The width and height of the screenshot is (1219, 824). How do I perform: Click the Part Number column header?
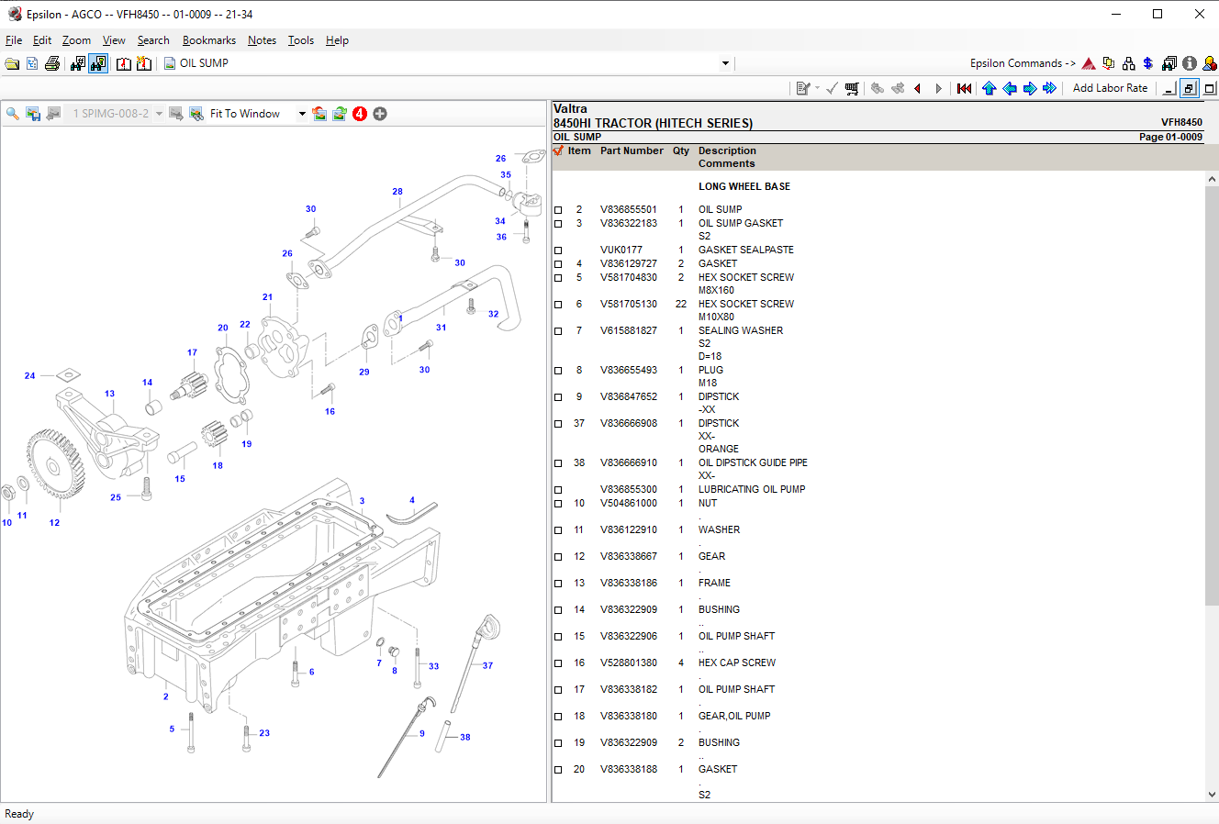coord(632,151)
